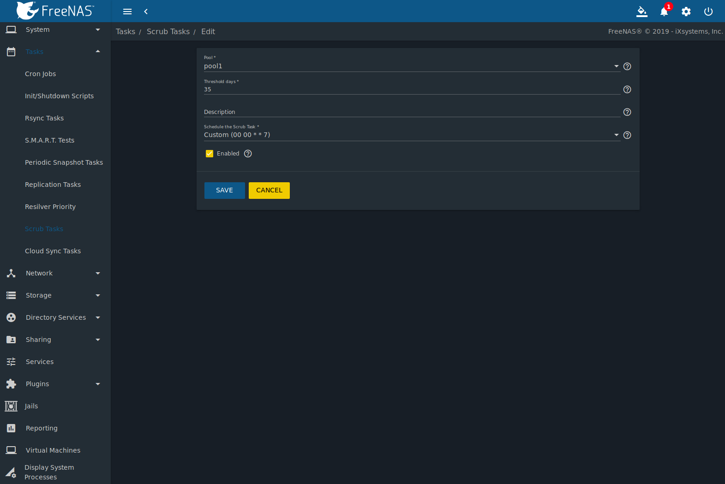This screenshot has height=484, width=725.
Task: Click the Services sliders icon
Action: click(x=11, y=362)
